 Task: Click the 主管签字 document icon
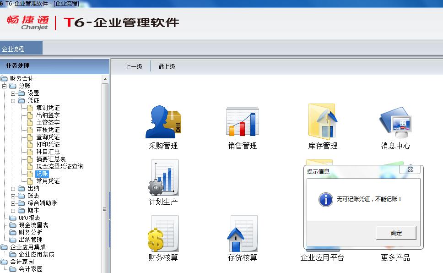coord(30,122)
